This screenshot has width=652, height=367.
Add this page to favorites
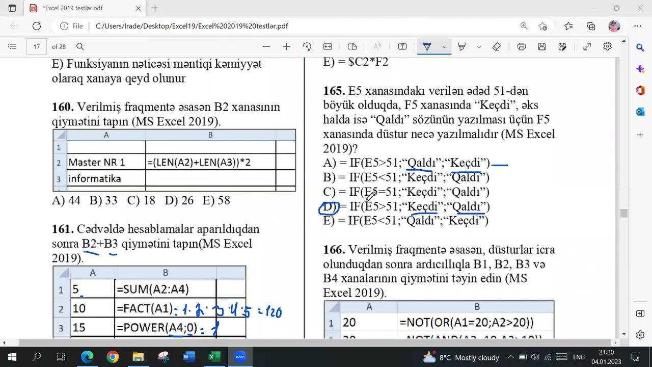click(x=542, y=26)
